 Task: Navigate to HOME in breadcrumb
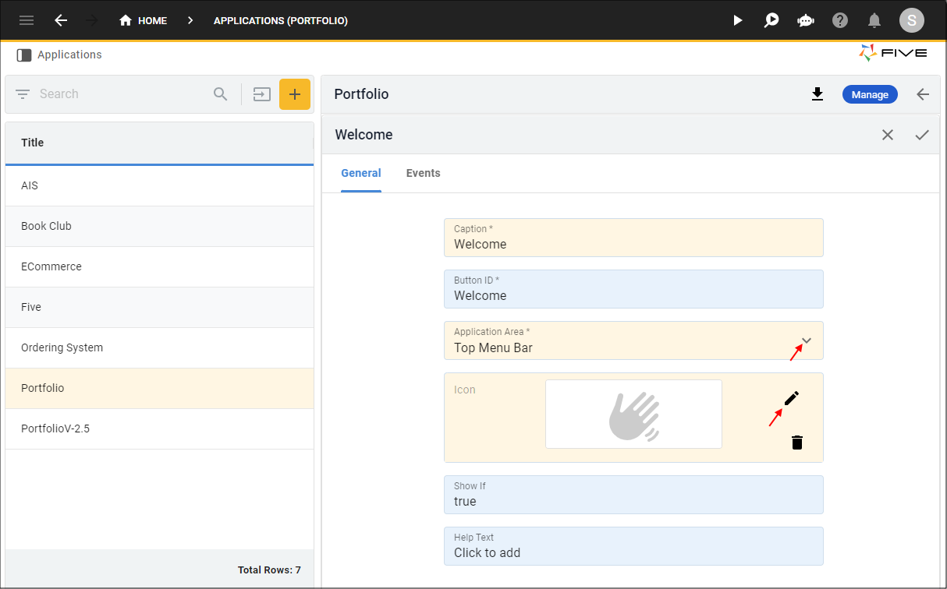coord(144,20)
